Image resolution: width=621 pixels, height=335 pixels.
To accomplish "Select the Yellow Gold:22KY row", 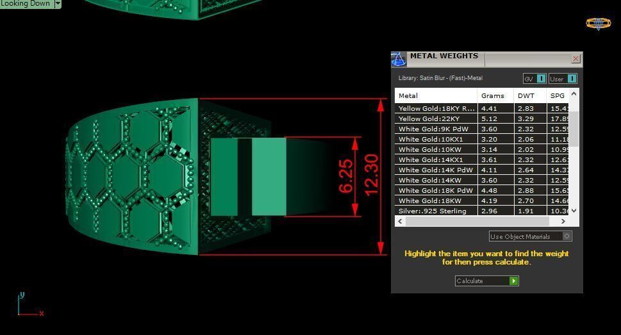I will 481,118.
